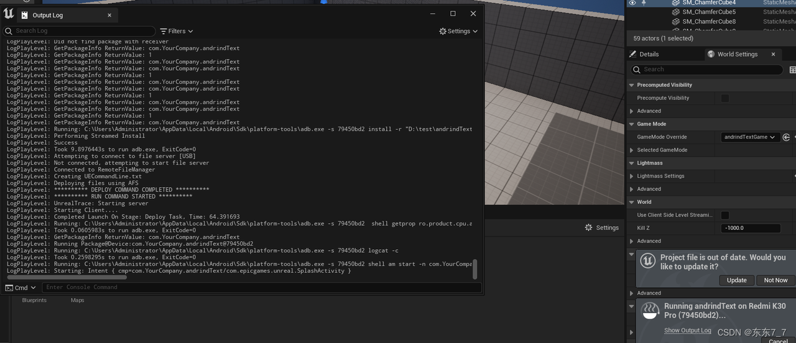Click Unreal logo in project update notification
Screen dimensions: 796x343
coord(648,261)
